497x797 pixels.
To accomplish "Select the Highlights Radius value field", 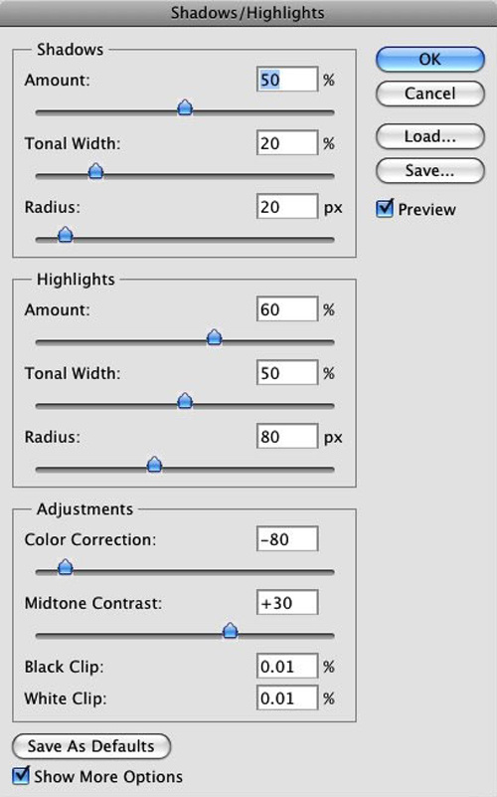I will pos(287,436).
